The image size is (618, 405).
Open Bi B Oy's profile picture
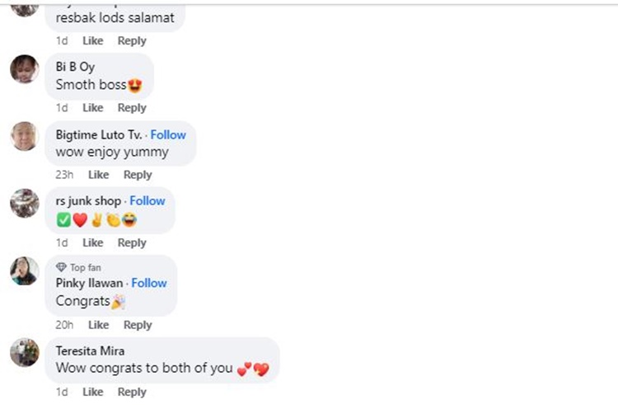click(25, 69)
